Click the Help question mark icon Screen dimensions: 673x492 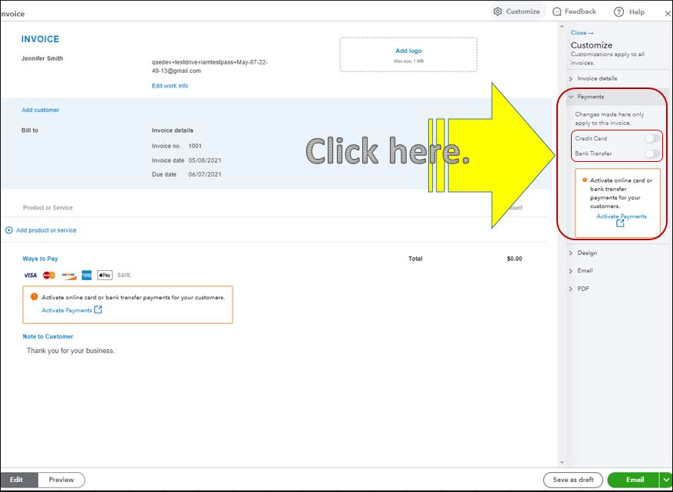point(619,12)
